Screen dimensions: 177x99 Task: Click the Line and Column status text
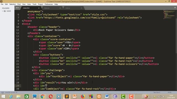[11, 92]
